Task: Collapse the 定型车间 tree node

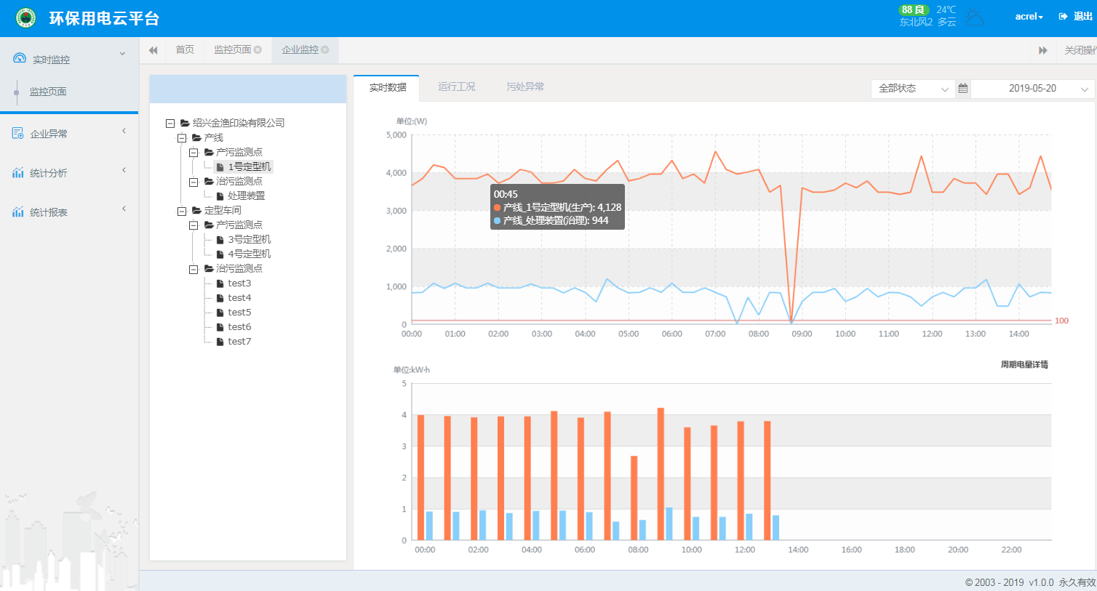Action: coord(182,211)
